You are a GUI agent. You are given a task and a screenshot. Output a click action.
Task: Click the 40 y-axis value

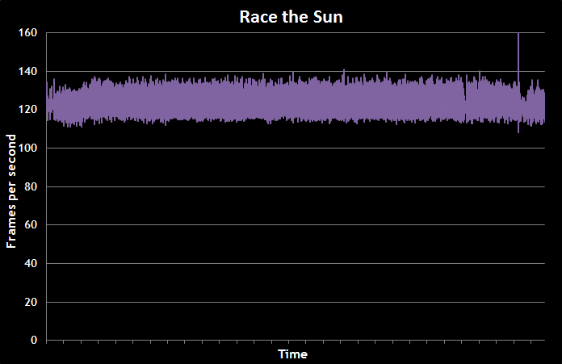tap(31, 263)
